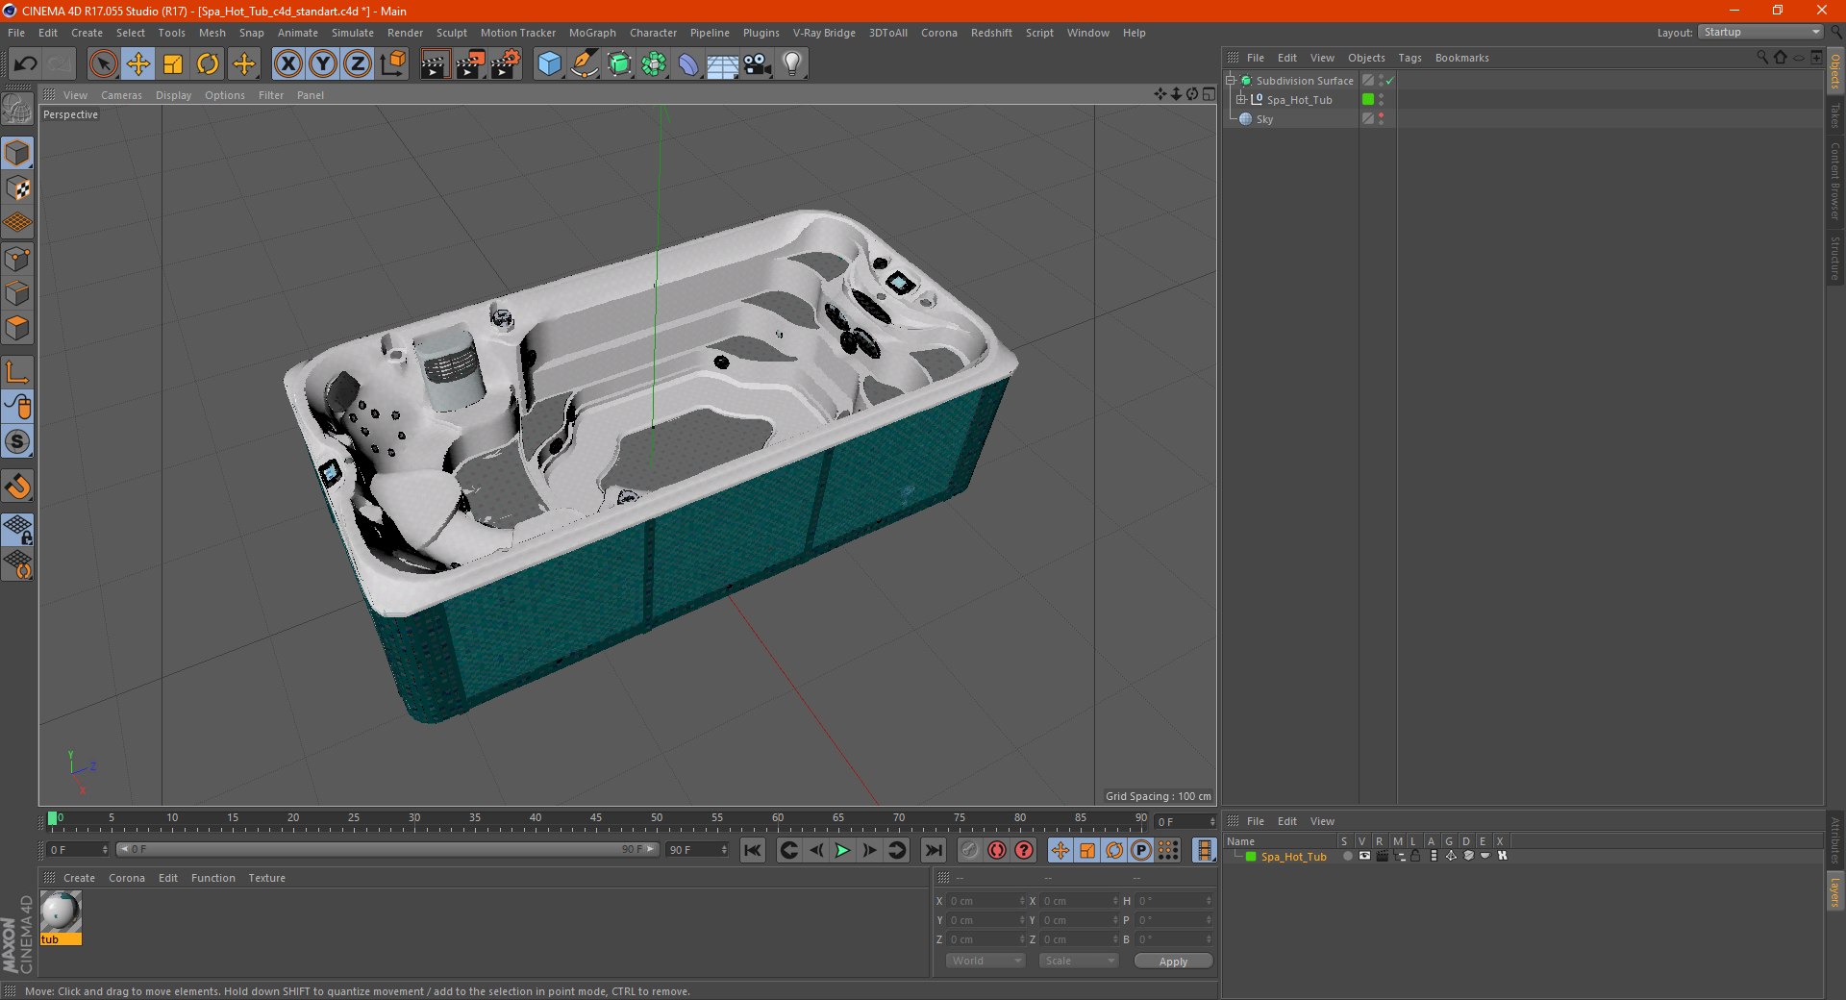Go to end of animation

(x=933, y=850)
